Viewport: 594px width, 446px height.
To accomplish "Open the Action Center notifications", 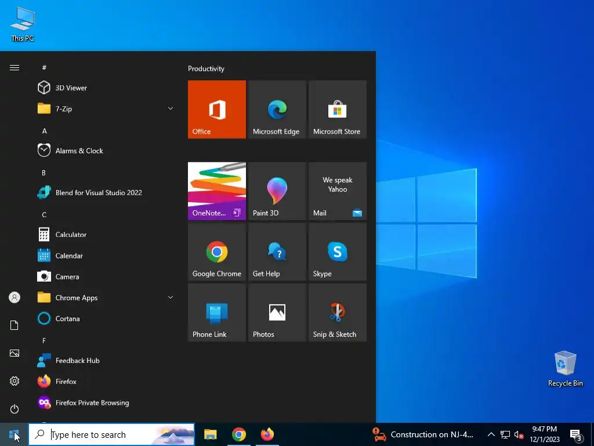I will (x=576, y=434).
